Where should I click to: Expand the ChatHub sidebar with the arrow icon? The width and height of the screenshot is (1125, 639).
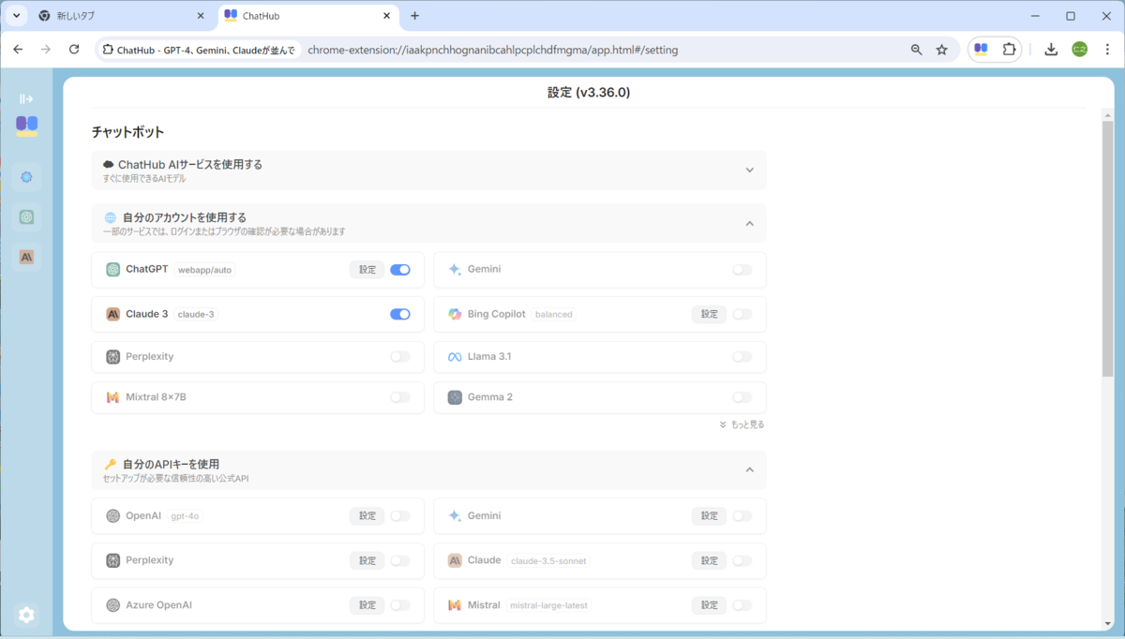coord(26,98)
